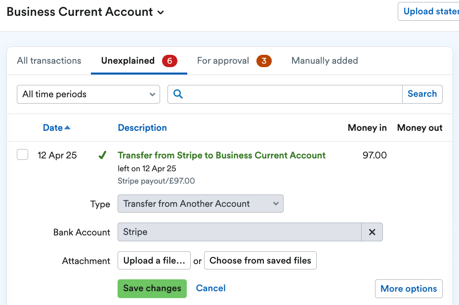
Task: Click the orange 3 approval count badge
Action: click(264, 61)
